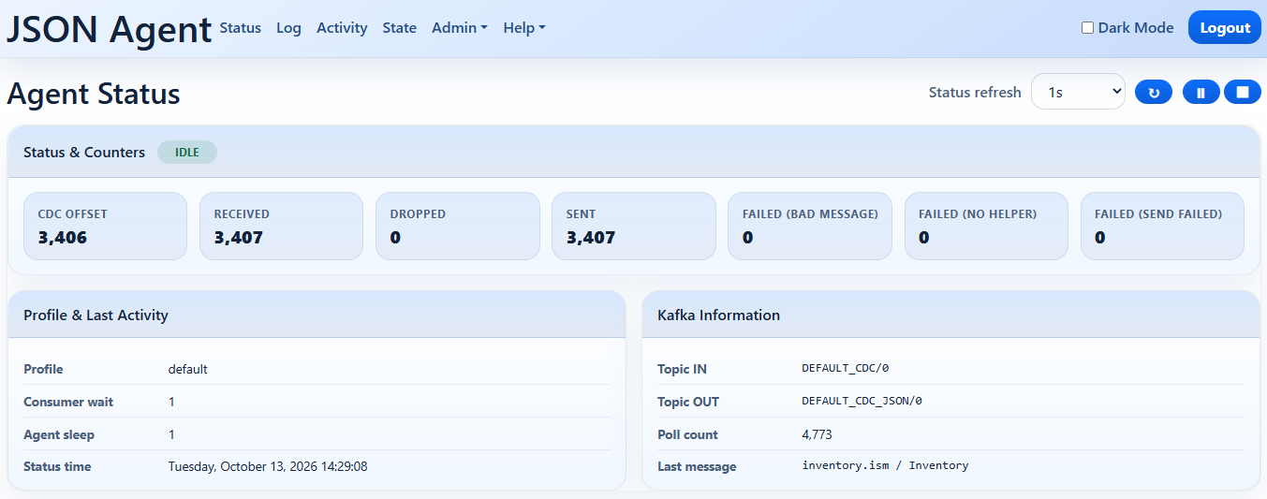Open the State page
Image resolution: width=1267 pixels, height=499 pixels.
point(399,28)
